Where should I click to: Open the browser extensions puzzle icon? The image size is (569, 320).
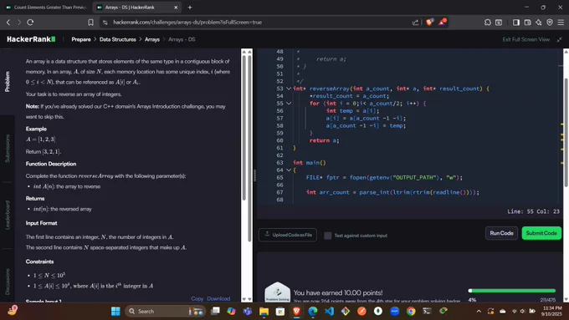tap(487, 22)
